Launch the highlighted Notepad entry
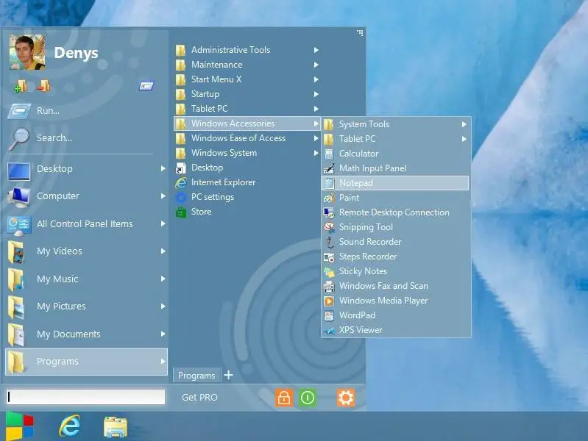This screenshot has width=588, height=441. pyautogui.click(x=395, y=183)
